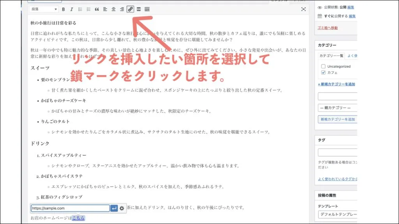399x224 pixels.
Task: Insert a bulleted list
Action: pos(80,9)
